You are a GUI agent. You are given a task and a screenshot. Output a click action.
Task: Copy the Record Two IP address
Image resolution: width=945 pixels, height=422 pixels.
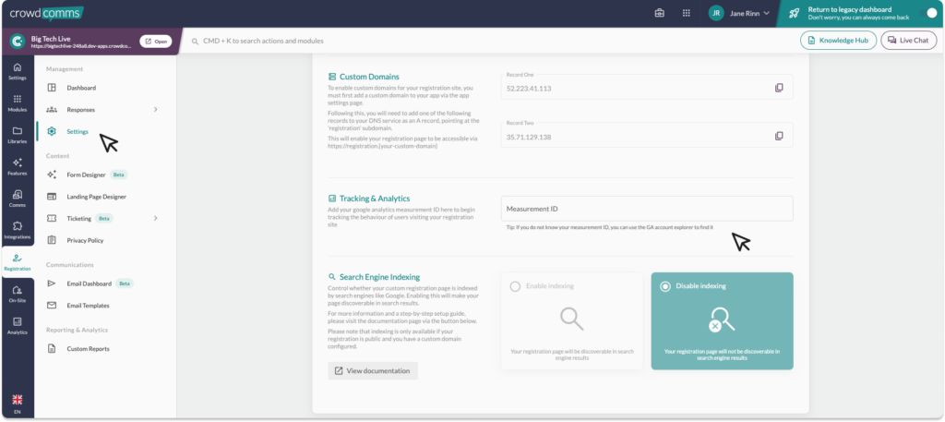click(x=779, y=136)
